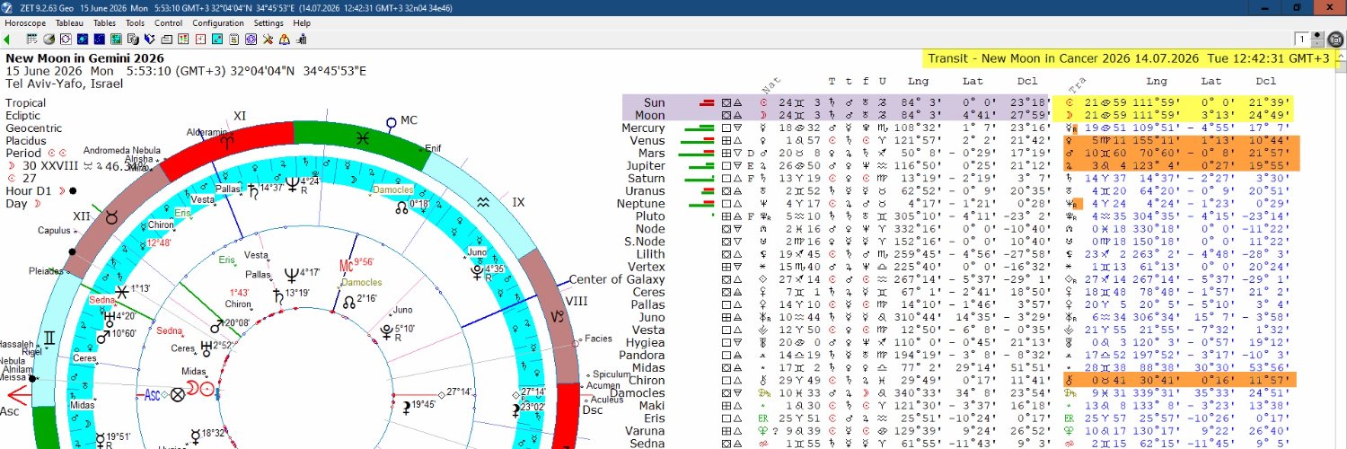Click the Lng column header in natal table
Image resolution: width=1347 pixels, height=449 pixels.
coord(919,81)
